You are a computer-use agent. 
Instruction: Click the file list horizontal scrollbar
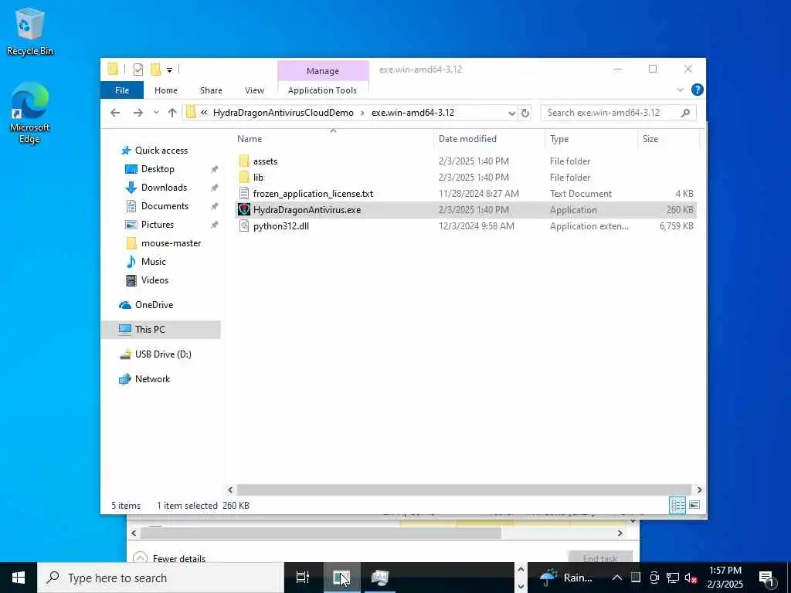pyautogui.click(x=463, y=490)
